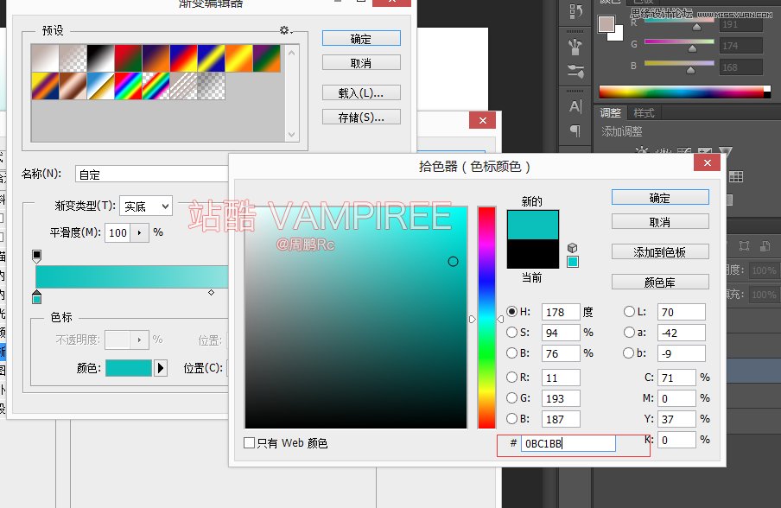Switch to the 调整 tab
Image resolution: width=781 pixels, height=508 pixels.
pyautogui.click(x=610, y=112)
